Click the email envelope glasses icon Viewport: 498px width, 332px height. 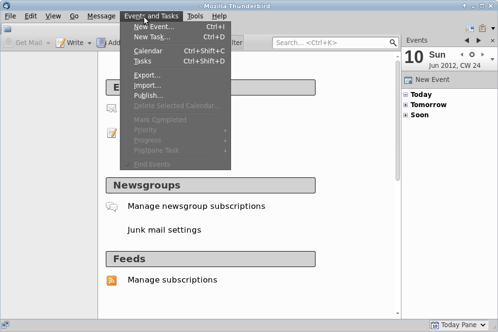pos(112,109)
